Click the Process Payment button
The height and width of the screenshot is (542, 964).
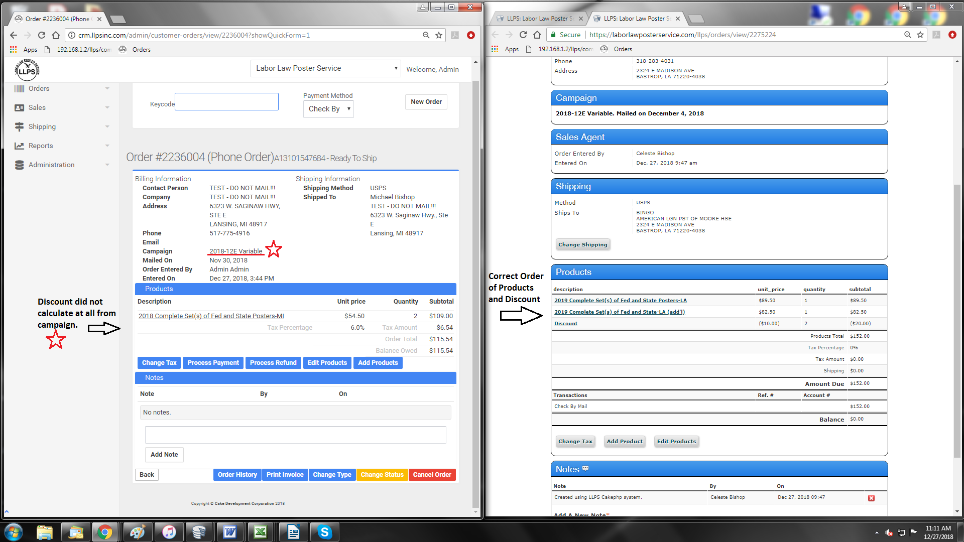click(x=213, y=363)
